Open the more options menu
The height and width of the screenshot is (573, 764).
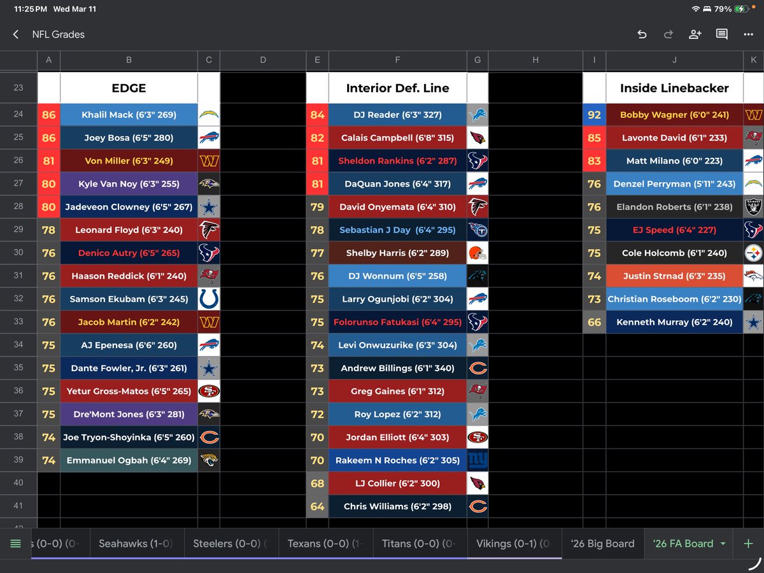[x=748, y=34]
